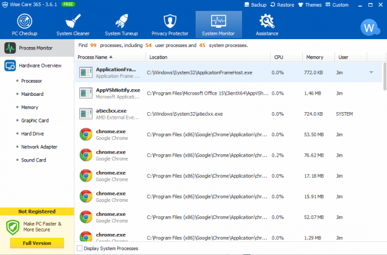This screenshot has height=255, width=387.
Task: Select the System Monitor tab
Action: pos(218,24)
